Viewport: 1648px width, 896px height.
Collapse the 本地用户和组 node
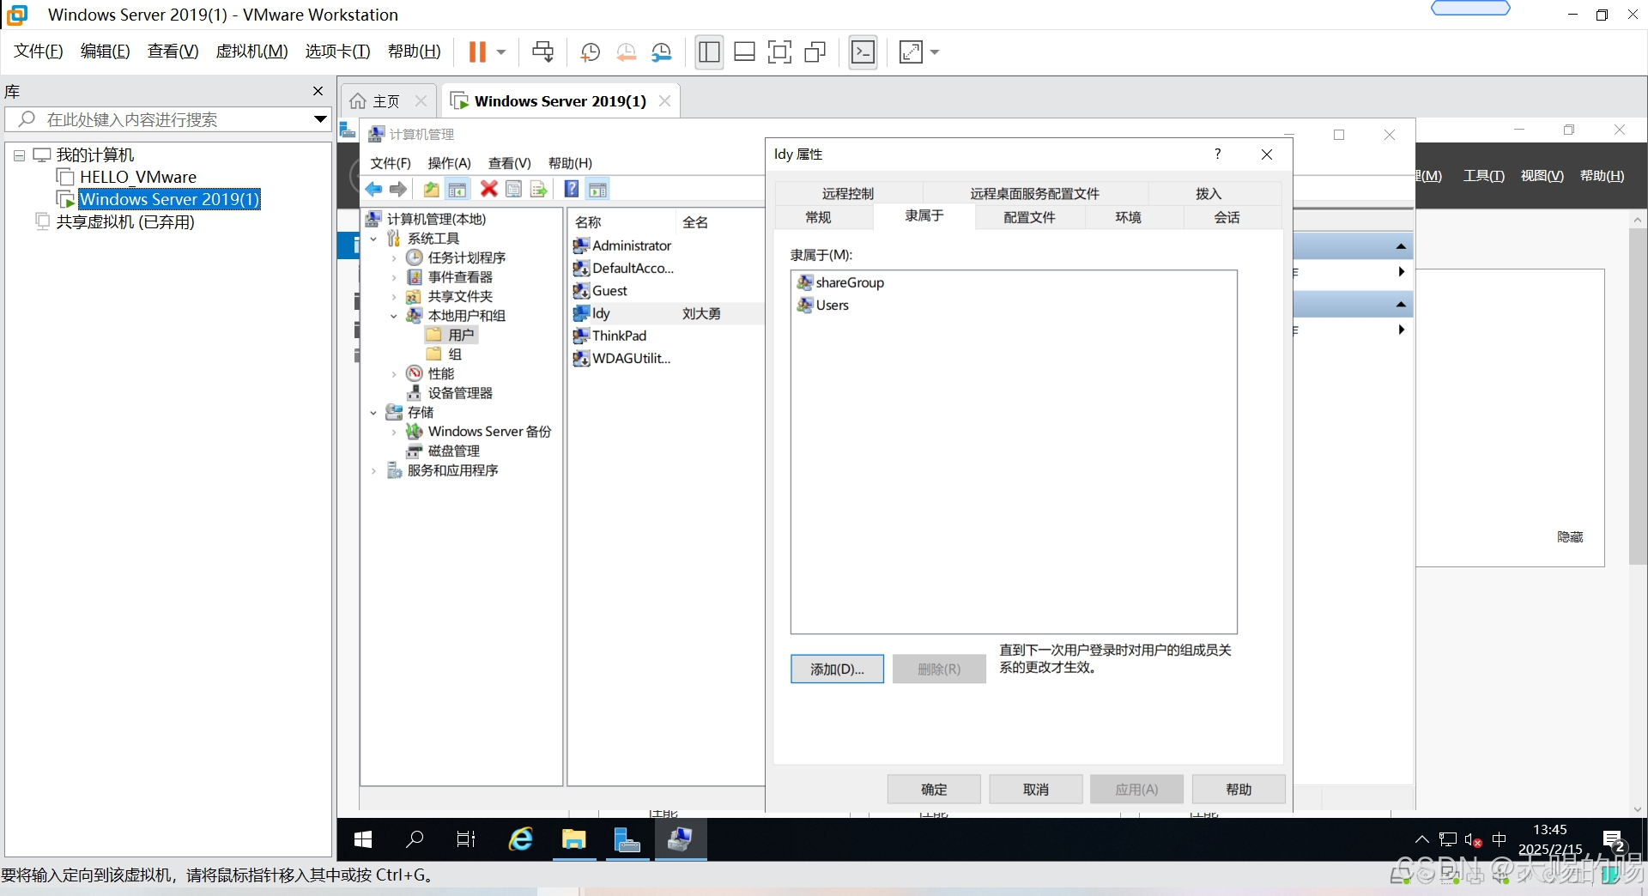point(394,317)
